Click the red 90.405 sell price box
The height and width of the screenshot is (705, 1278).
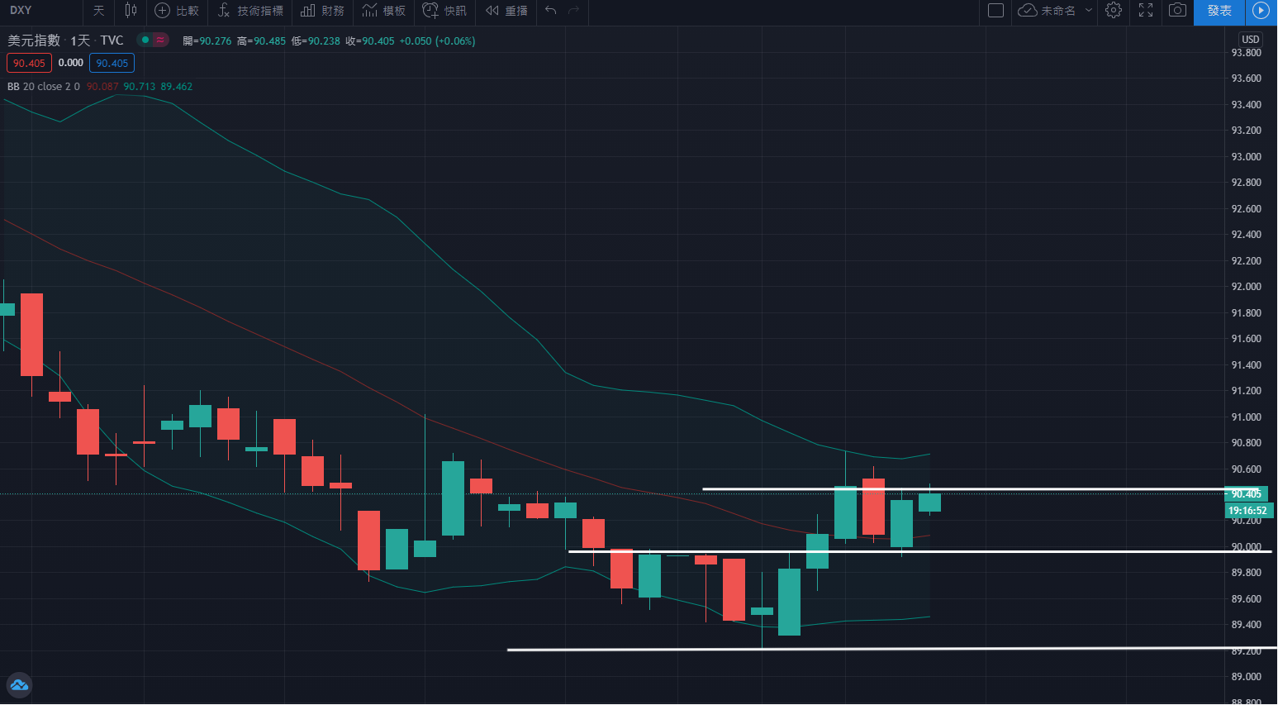(29, 63)
